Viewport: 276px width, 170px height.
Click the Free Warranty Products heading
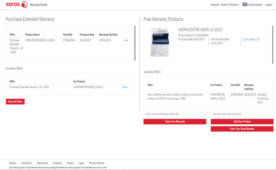163,19
